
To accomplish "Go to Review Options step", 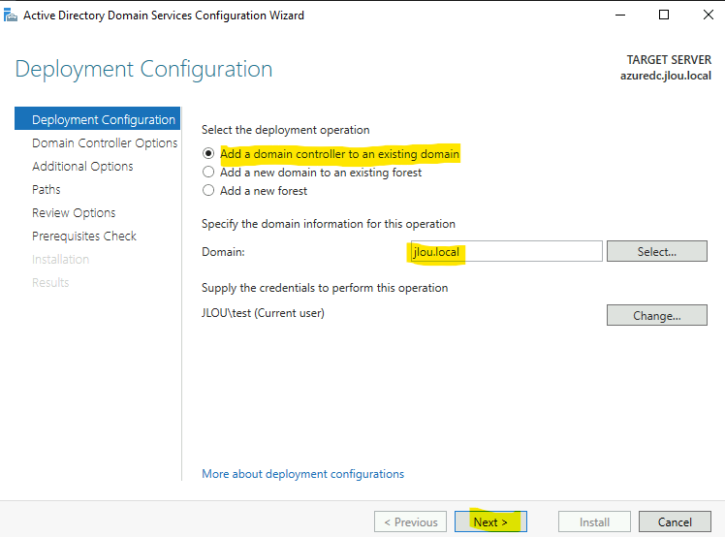I will (74, 213).
